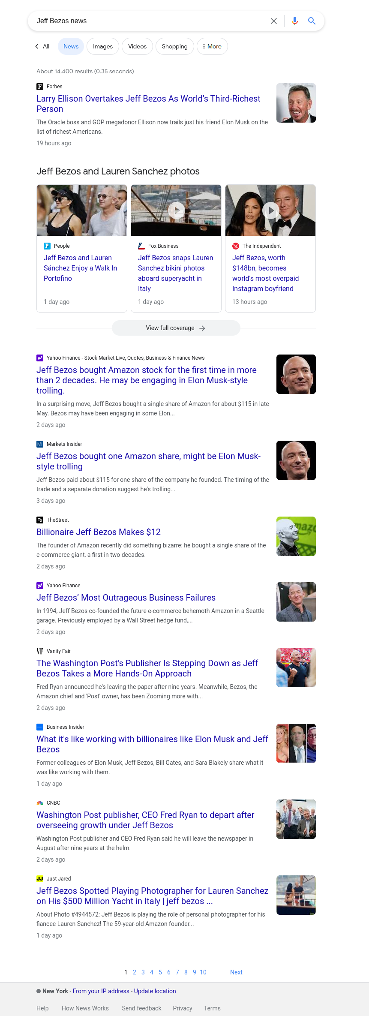Viewport: 369px width, 1016px height.
Task: Open the Shopping tab
Action: click(174, 46)
